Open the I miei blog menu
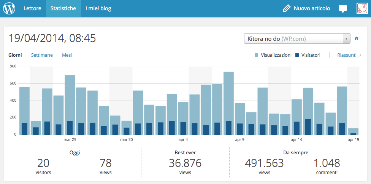 [x=98, y=8]
